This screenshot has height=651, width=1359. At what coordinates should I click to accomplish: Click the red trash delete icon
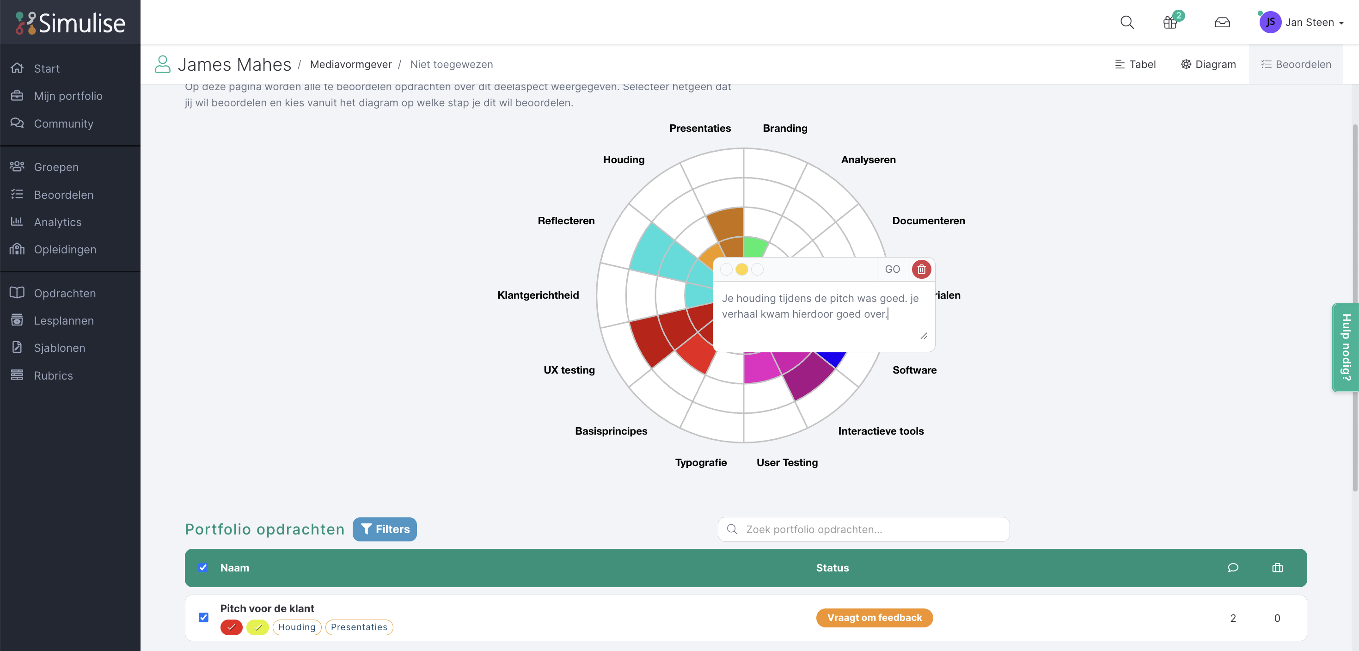coord(921,270)
